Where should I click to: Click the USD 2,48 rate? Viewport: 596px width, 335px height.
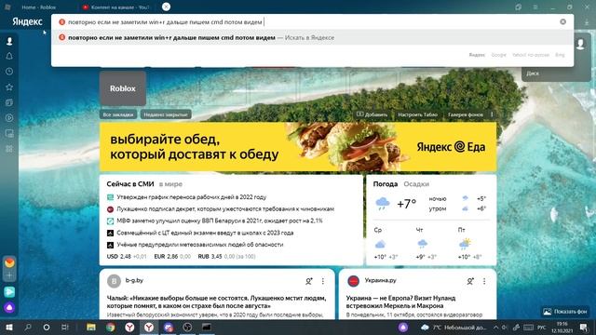127,257
